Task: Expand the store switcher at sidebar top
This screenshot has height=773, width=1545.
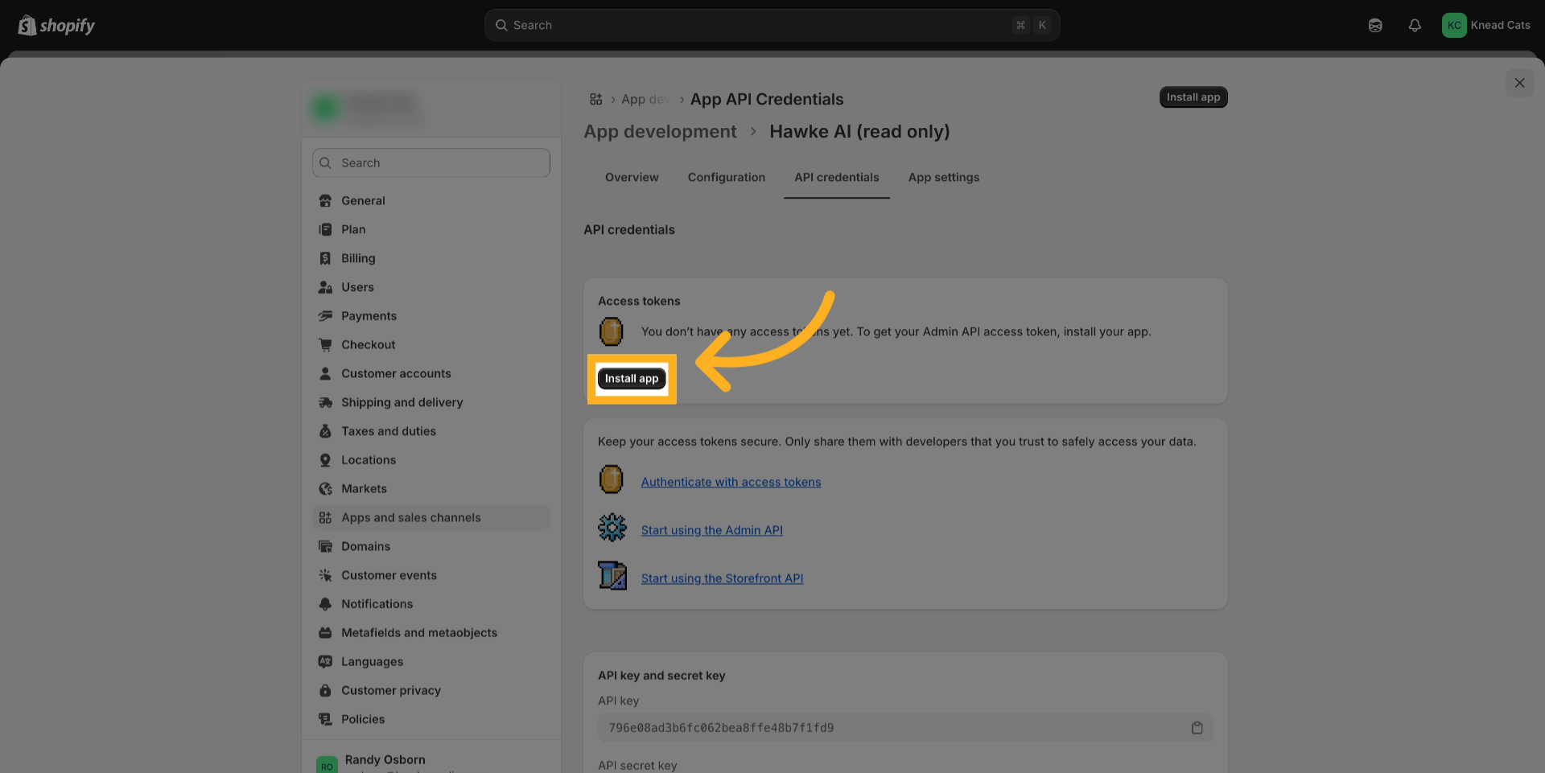Action: pos(431,108)
